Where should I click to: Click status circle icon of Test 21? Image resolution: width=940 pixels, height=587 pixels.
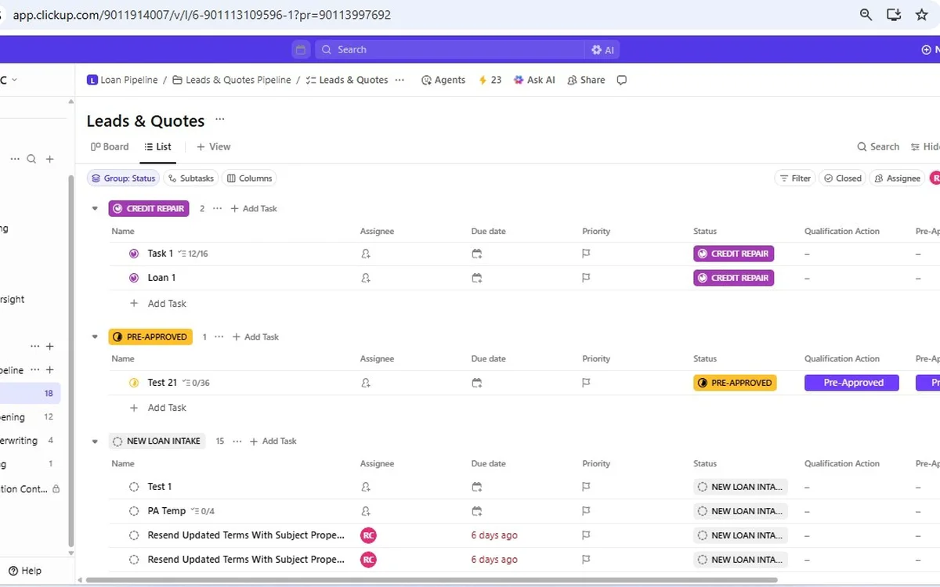[x=134, y=383]
